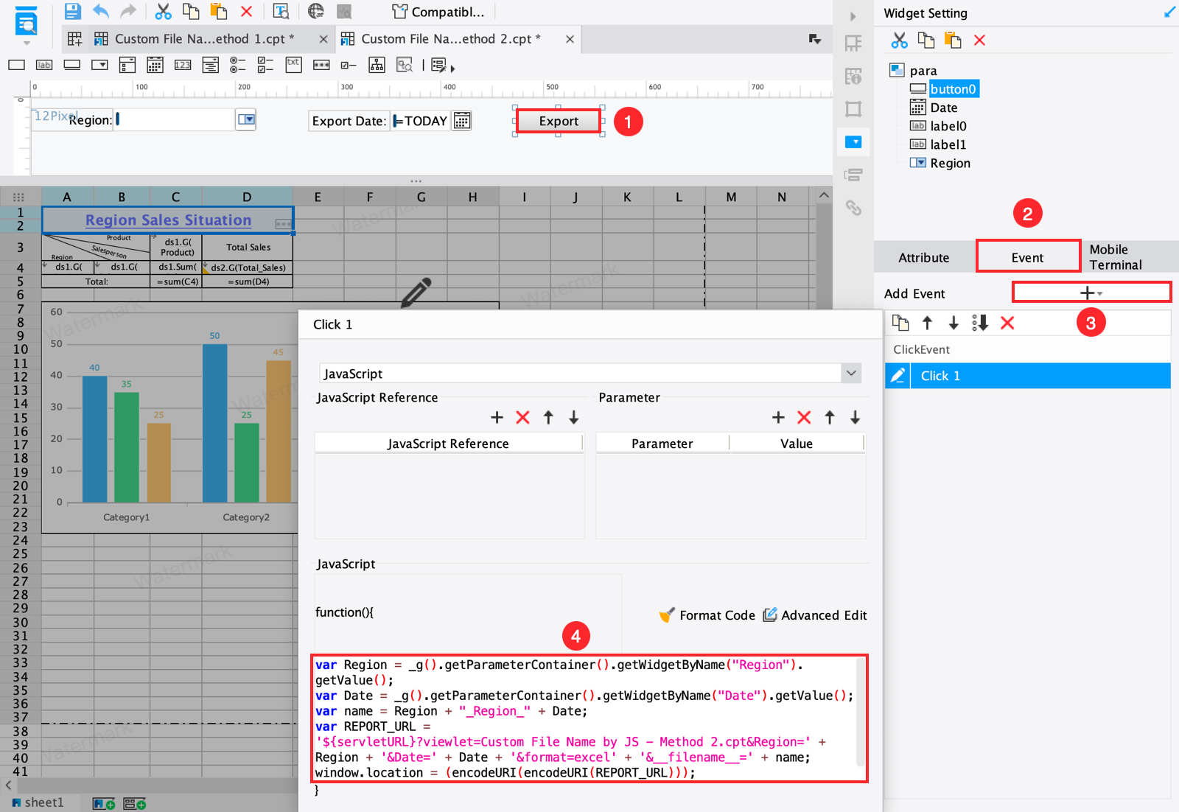Click the Paste icon in the top toolbar
Image resolution: width=1179 pixels, height=812 pixels.
[x=218, y=11]
